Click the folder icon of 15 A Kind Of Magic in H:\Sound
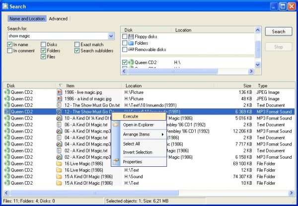Image resolution: width=298 pixels, height=206 pixels. click(59, 177)
